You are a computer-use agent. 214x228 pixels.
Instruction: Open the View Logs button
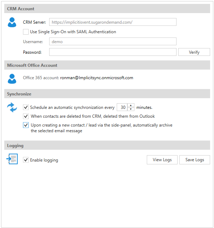click(162, 160)
